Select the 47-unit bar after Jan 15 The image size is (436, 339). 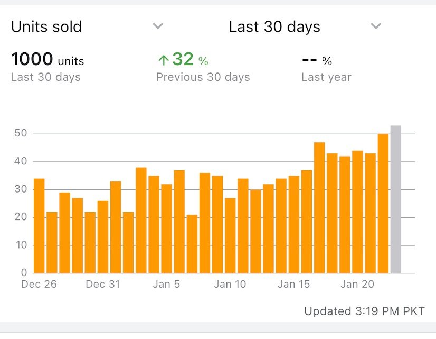319,206
